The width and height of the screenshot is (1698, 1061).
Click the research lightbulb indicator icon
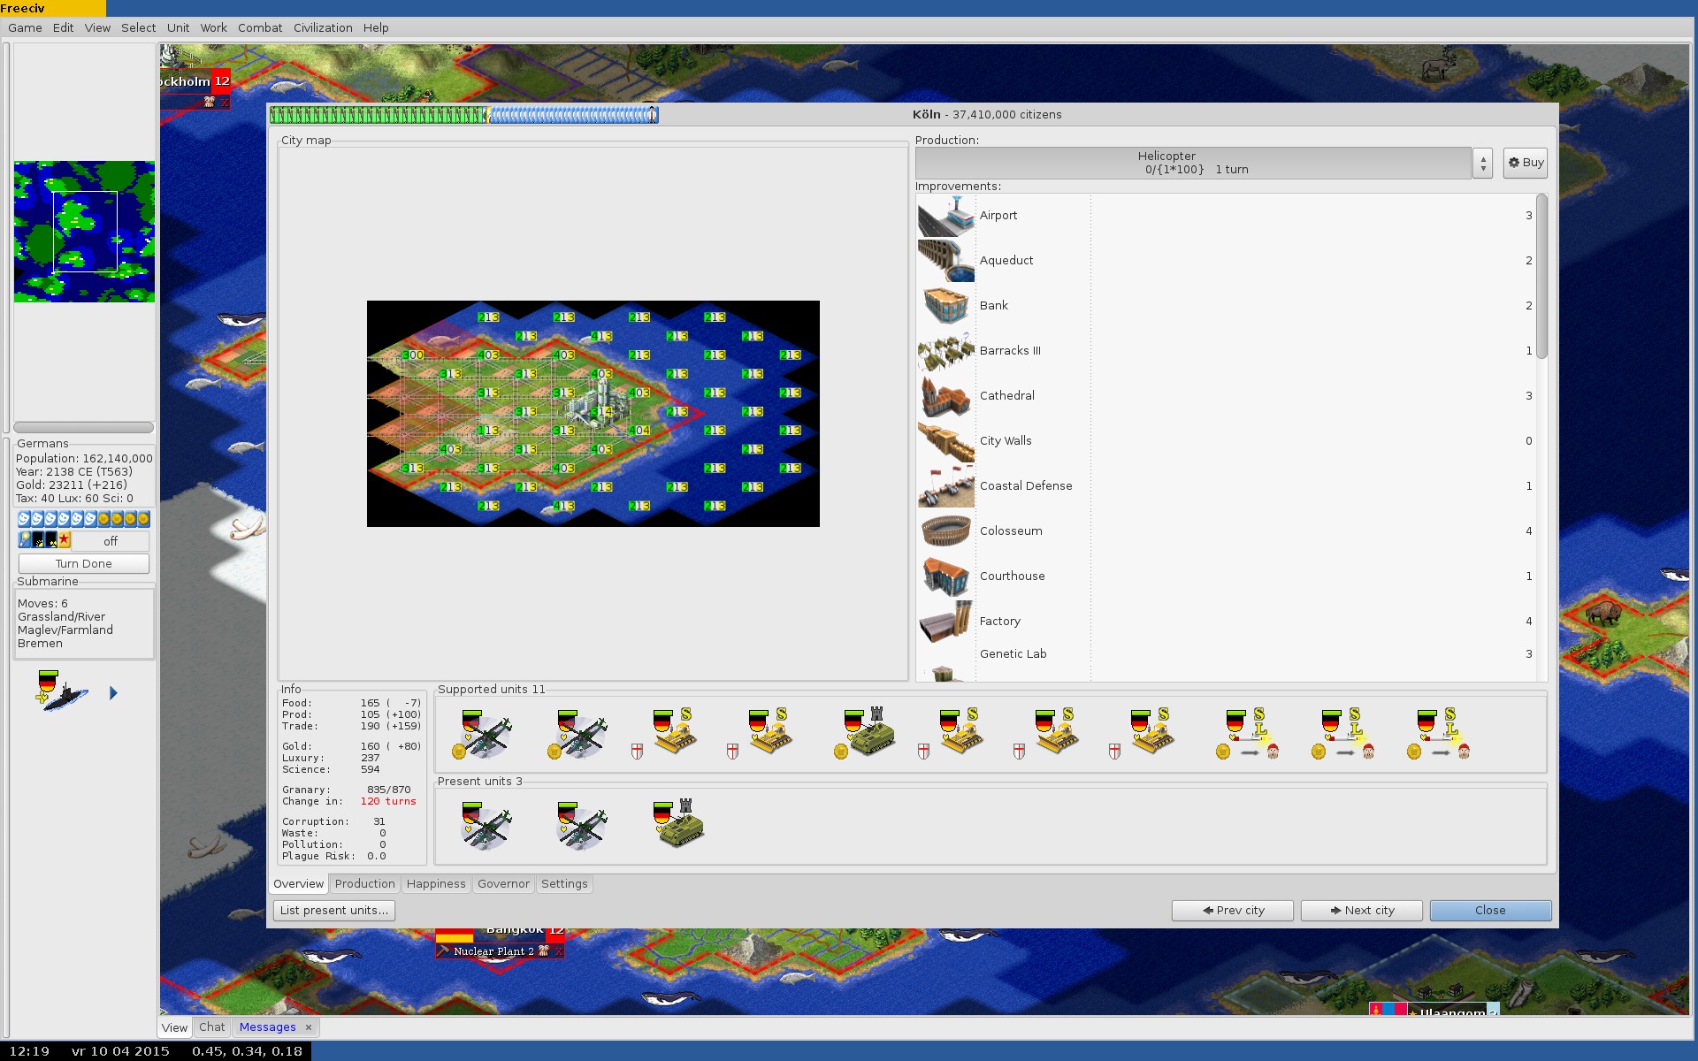[25, 540]
